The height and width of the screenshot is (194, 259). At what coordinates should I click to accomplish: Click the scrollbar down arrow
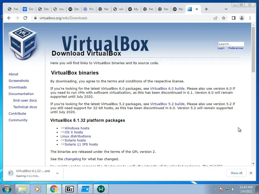tap(253, 164)
